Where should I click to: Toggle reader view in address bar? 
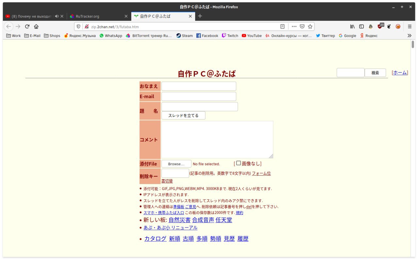[x=282, y=26]
